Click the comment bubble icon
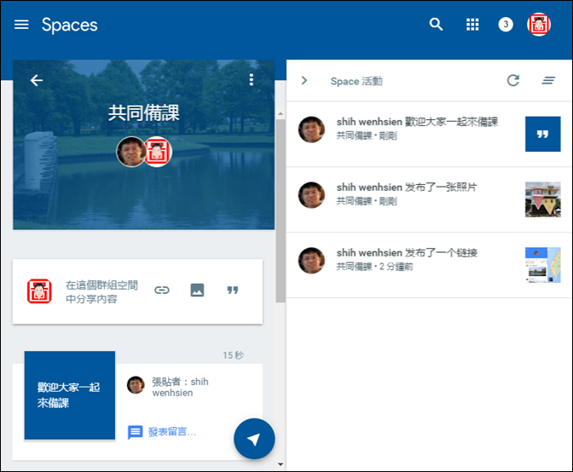573x472 pixels. (135, 432)
